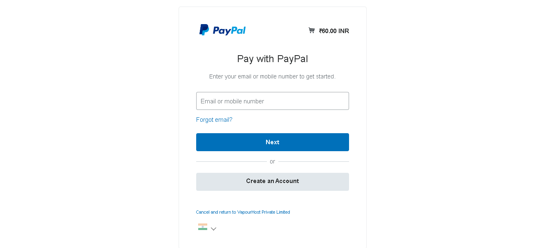The image size is (544, 248).
Task: Click the Create an Account button
Action: coord(273,182)
